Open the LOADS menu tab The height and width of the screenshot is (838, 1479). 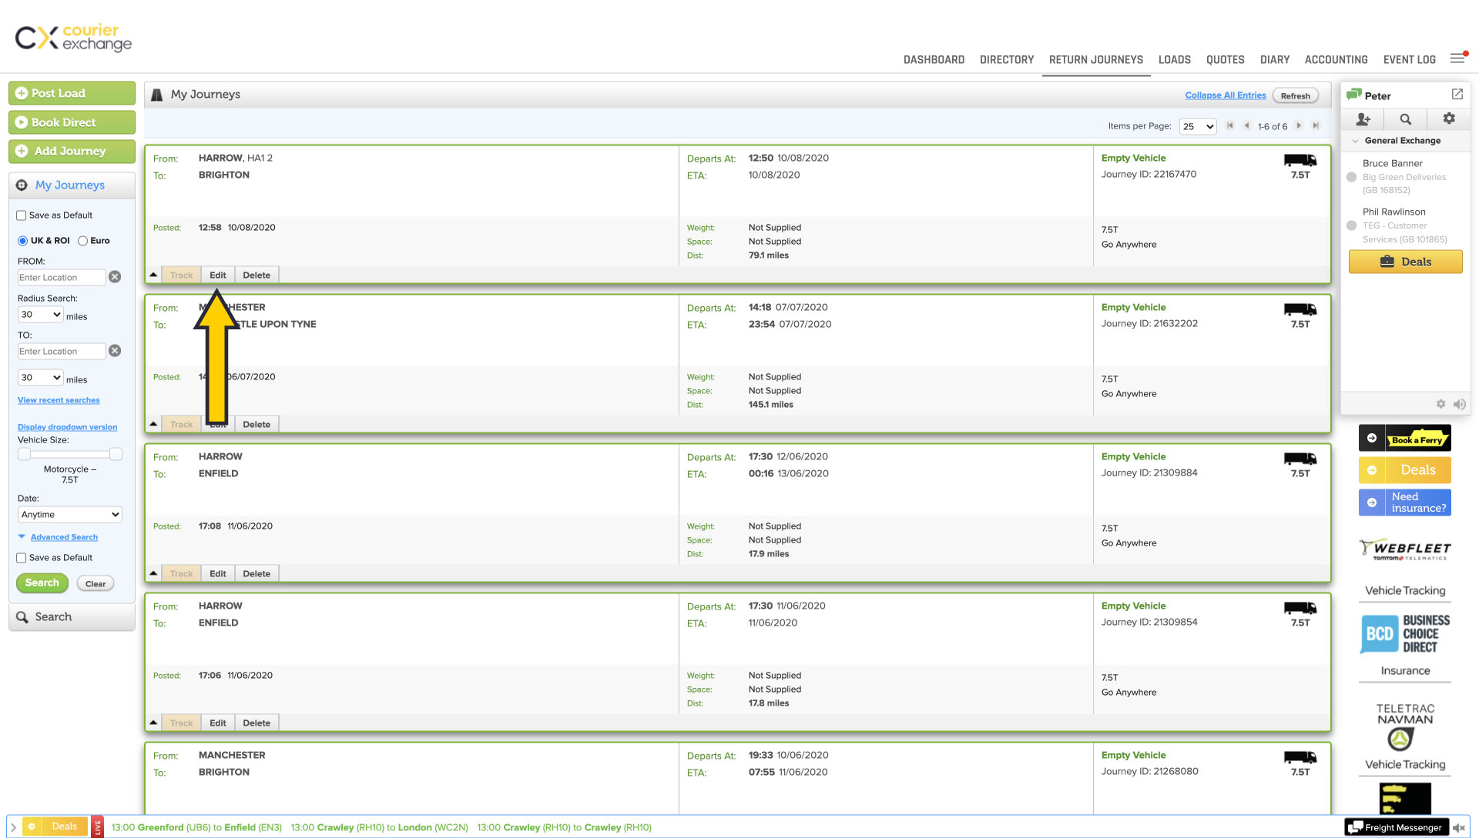[1174, 59]
